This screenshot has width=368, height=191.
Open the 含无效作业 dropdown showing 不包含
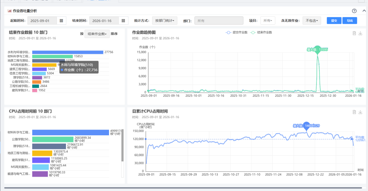tap(312, 21)
